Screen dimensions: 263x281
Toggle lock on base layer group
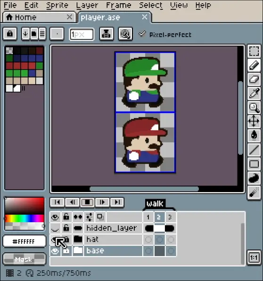pos(66,251)
